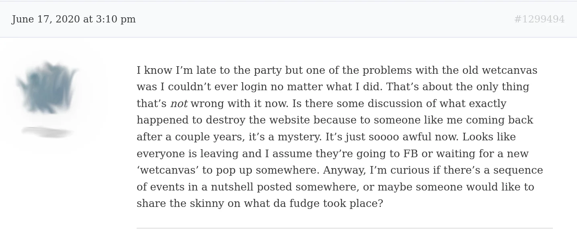Click the blurred username below the avatar
This screenshot has width=577, height=231.
tap(47, 132)
